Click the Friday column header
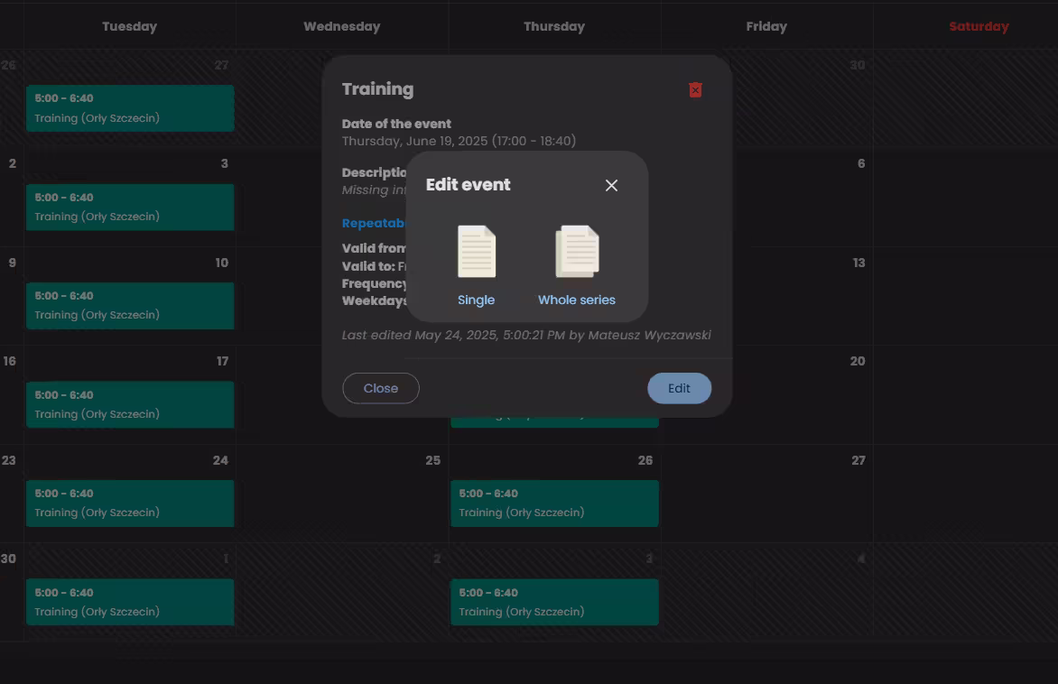Viewport: 1058px width, 684px height. 766,26
